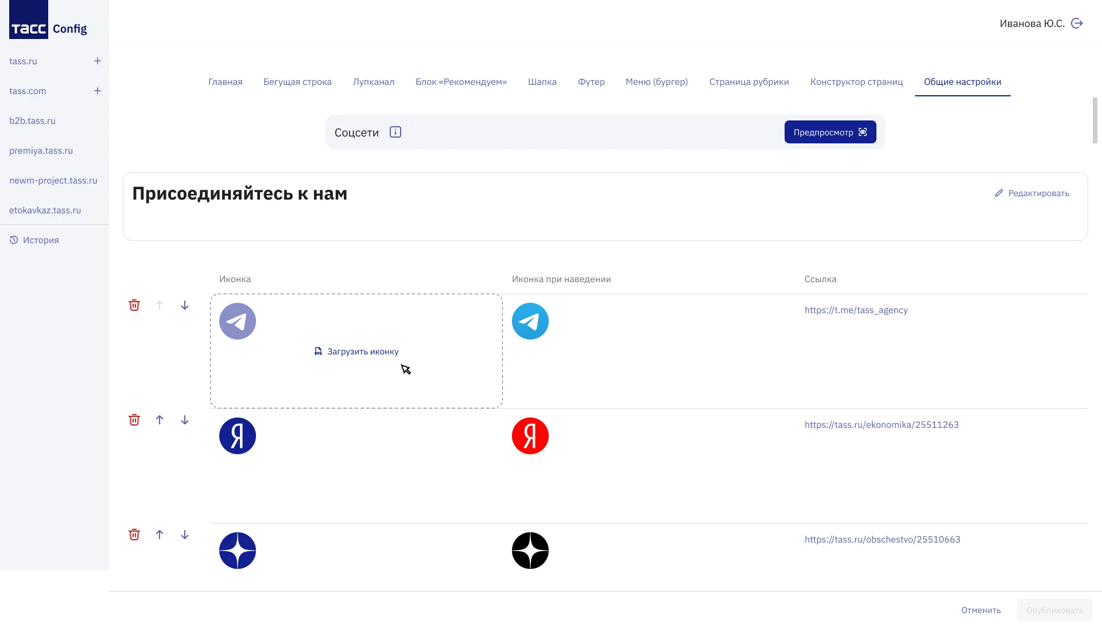
Task: Open the t.me/tass_agency link
Action: click(856, 310)
